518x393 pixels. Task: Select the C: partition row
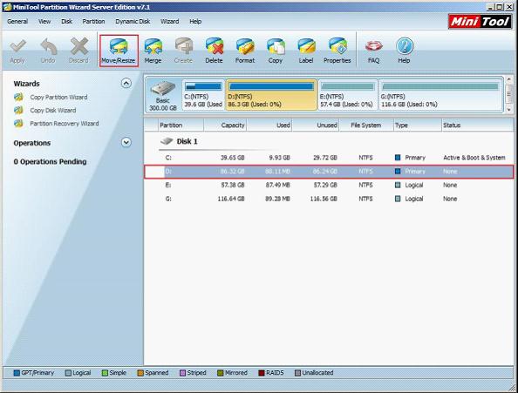coord(329,158)
